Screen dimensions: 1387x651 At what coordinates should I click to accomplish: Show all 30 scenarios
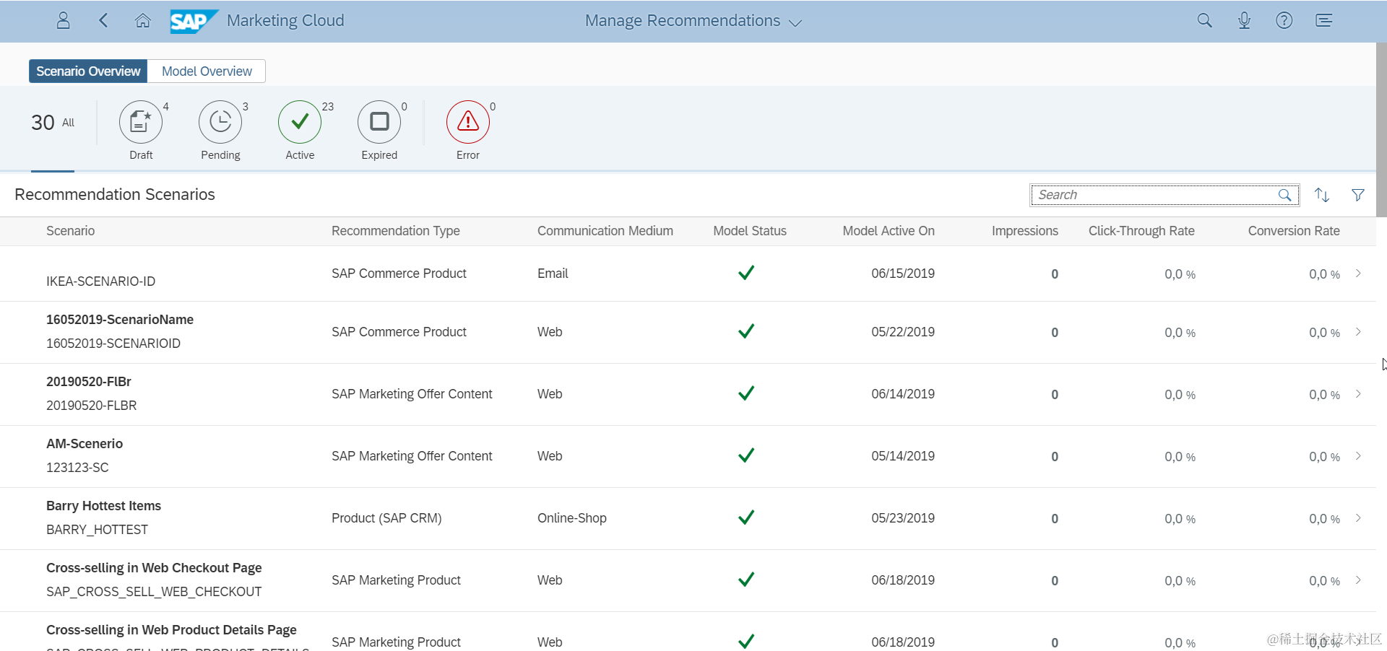53,123
